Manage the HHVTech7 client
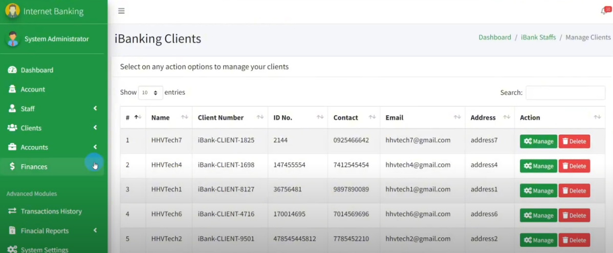Screen dimensions: 613x253 tap(538, 141)
